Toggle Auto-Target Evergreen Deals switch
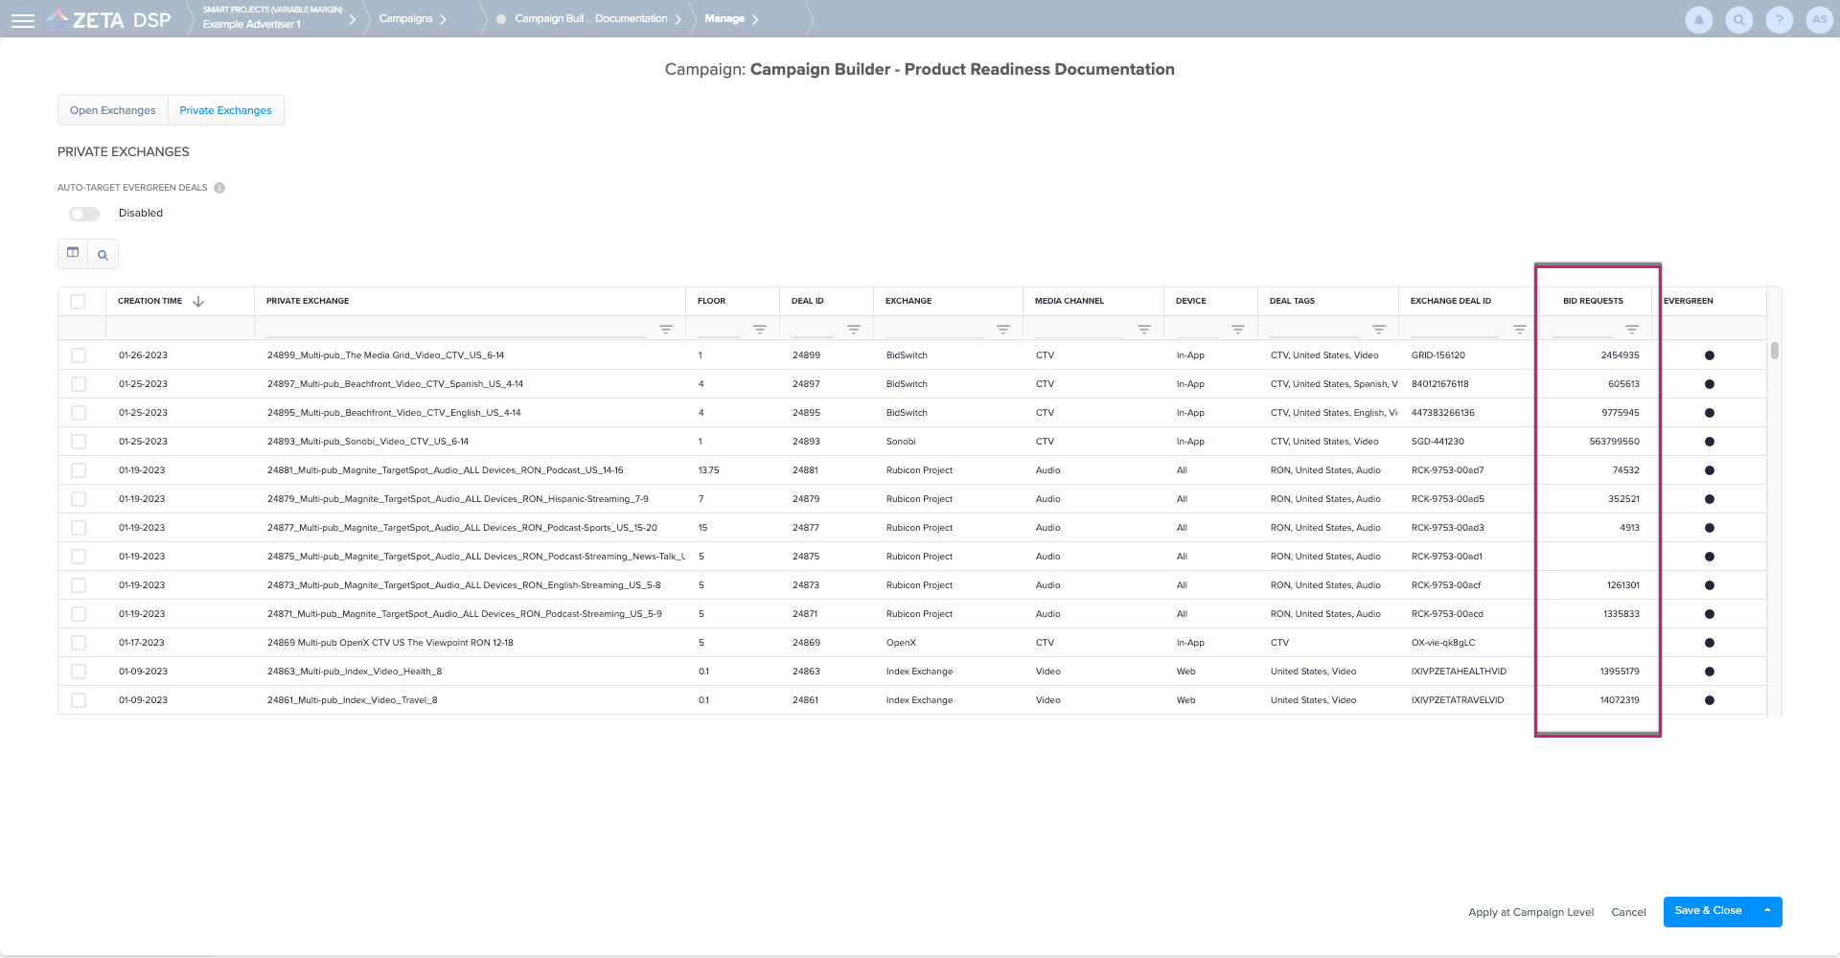The height and width of the screenshot is (958, 1840). pyautogui.click(x=84, y=214)
